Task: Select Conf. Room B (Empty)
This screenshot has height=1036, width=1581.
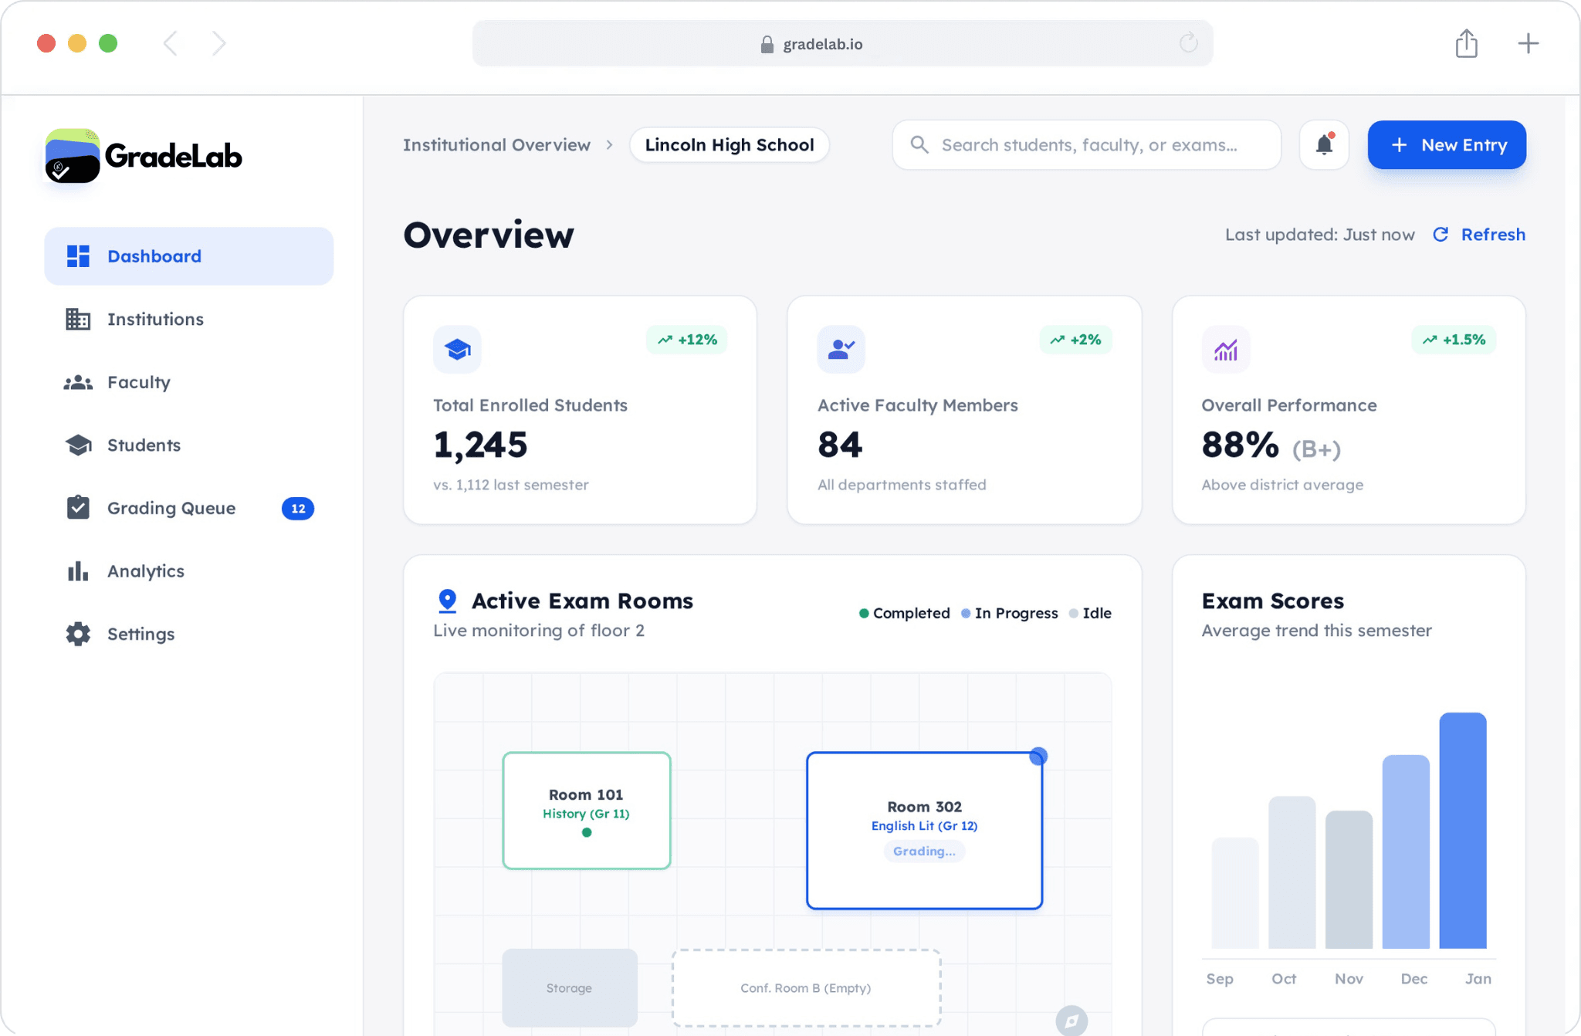Action: click(x=806, y=988)
